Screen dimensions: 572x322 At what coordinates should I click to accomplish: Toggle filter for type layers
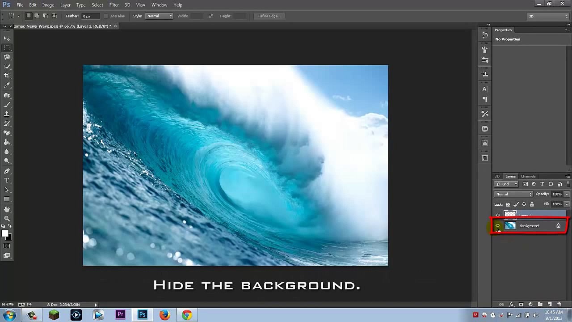click(x=543, y=184)
